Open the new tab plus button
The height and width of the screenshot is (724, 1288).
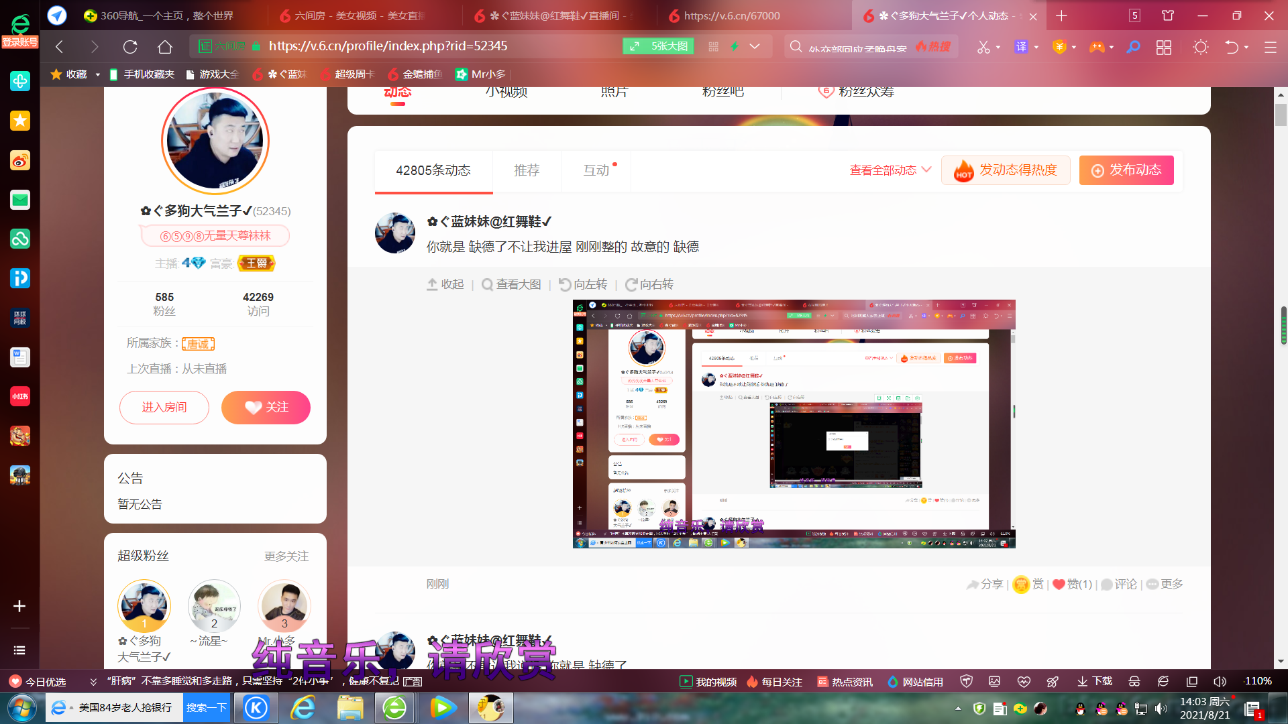click(x=1061, y=15)
